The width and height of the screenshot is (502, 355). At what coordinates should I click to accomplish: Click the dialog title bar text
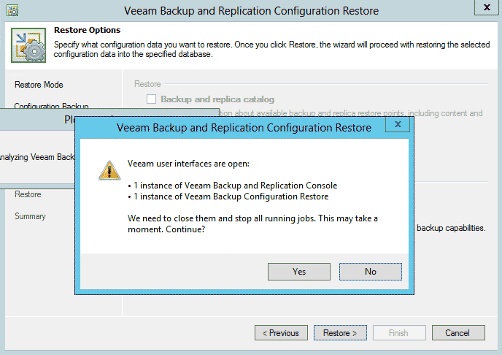tap(244, 128)
